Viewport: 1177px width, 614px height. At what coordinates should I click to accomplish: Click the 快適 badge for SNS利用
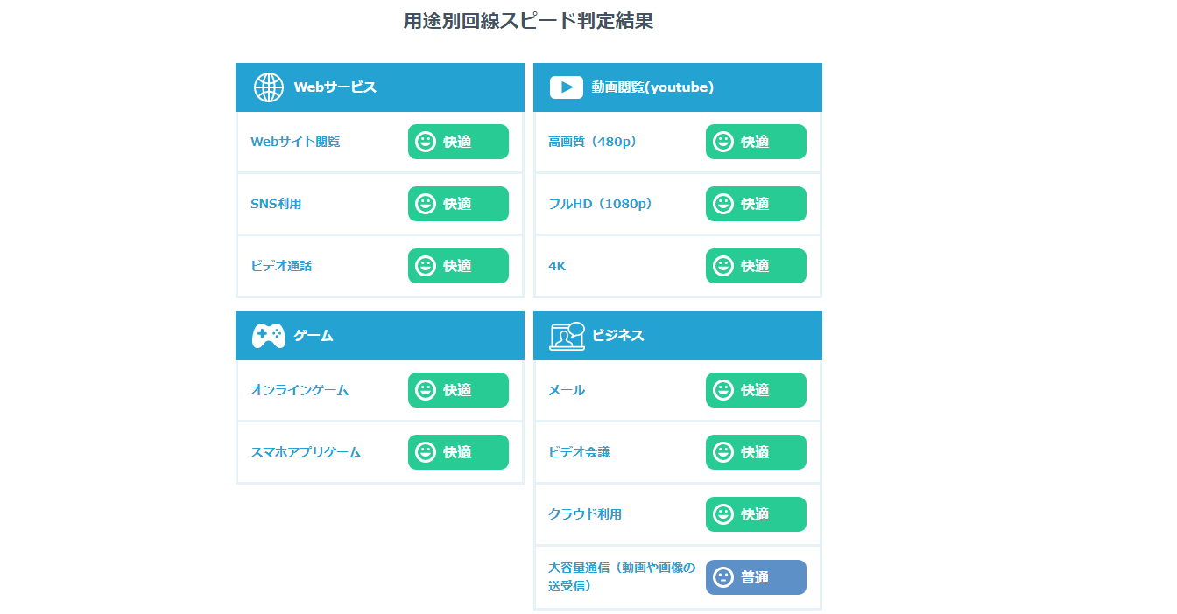458,204
